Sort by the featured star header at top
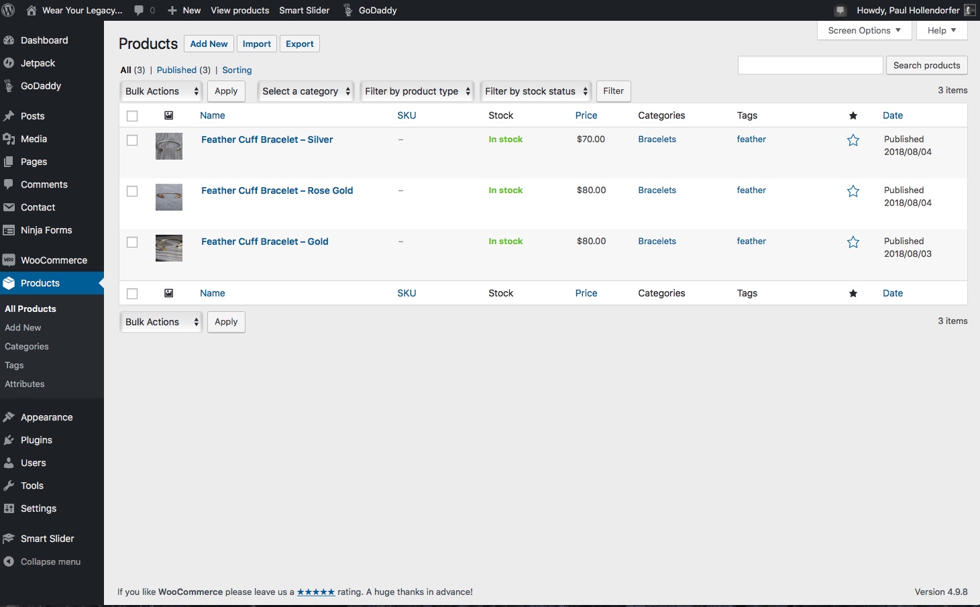 pyautogui.click(x=853, y=115)
